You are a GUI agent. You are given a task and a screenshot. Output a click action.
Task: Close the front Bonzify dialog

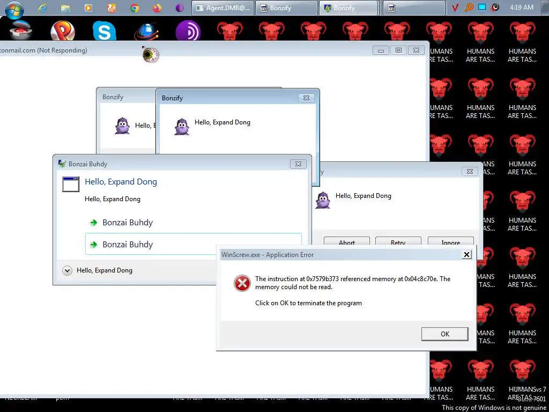pyautogui.click(x=306, y=98)
